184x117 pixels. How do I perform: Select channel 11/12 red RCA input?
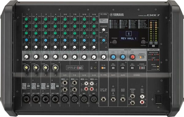pyautogui.click(x=92, y=89)
